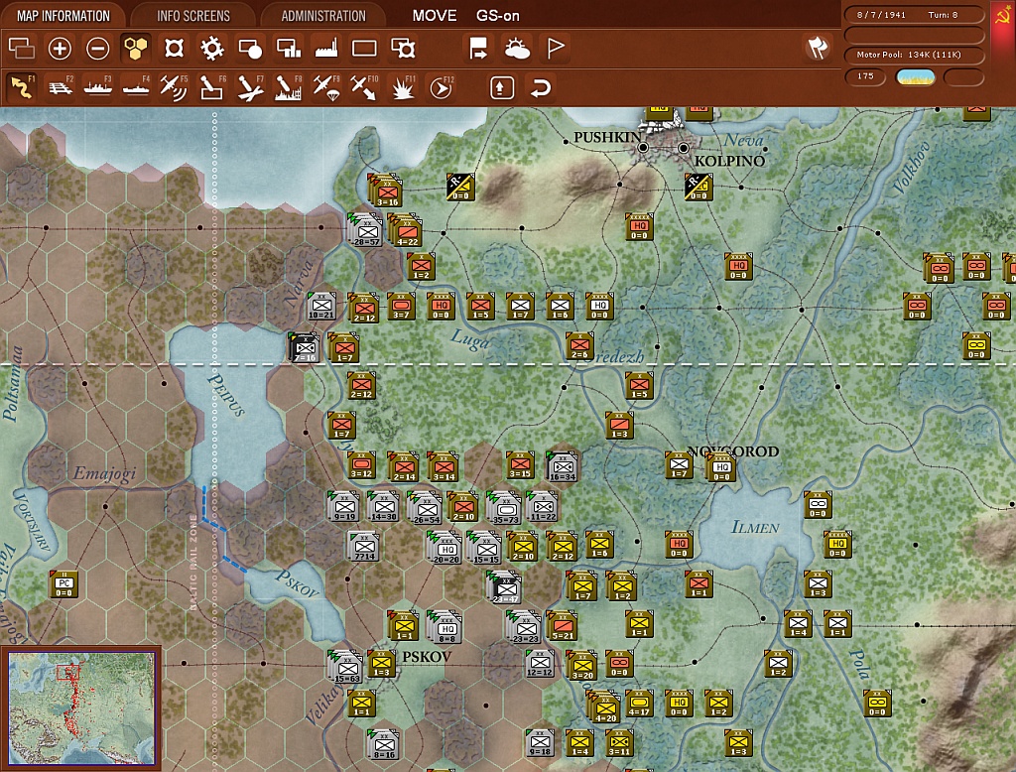Select Air transport mode F9
This screenshot has width=1016, height=772.
click(325, 87)
